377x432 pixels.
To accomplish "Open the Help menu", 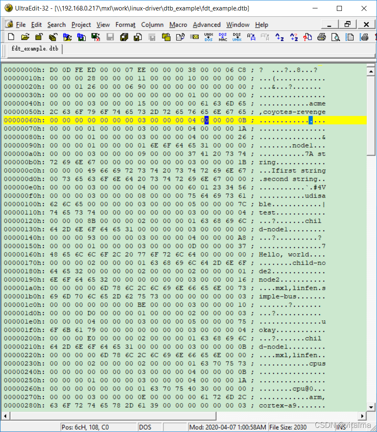I will click(x=262, y=25).
